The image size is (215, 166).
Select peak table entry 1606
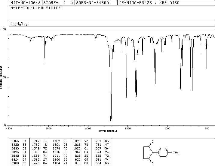coord(36,152)
